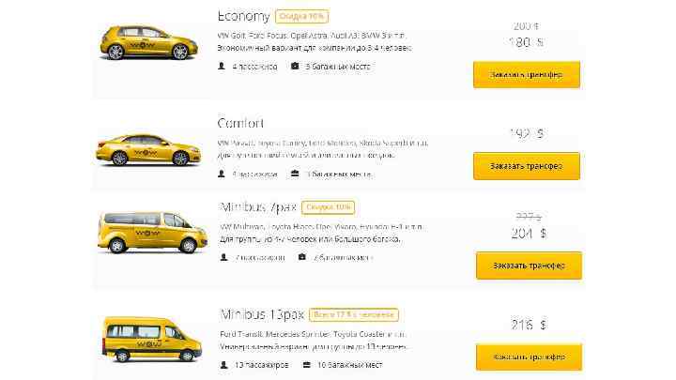Click the luggage icon for Minibus 7pax
This screenshot has height=380, width=676.
click(301, 256)
